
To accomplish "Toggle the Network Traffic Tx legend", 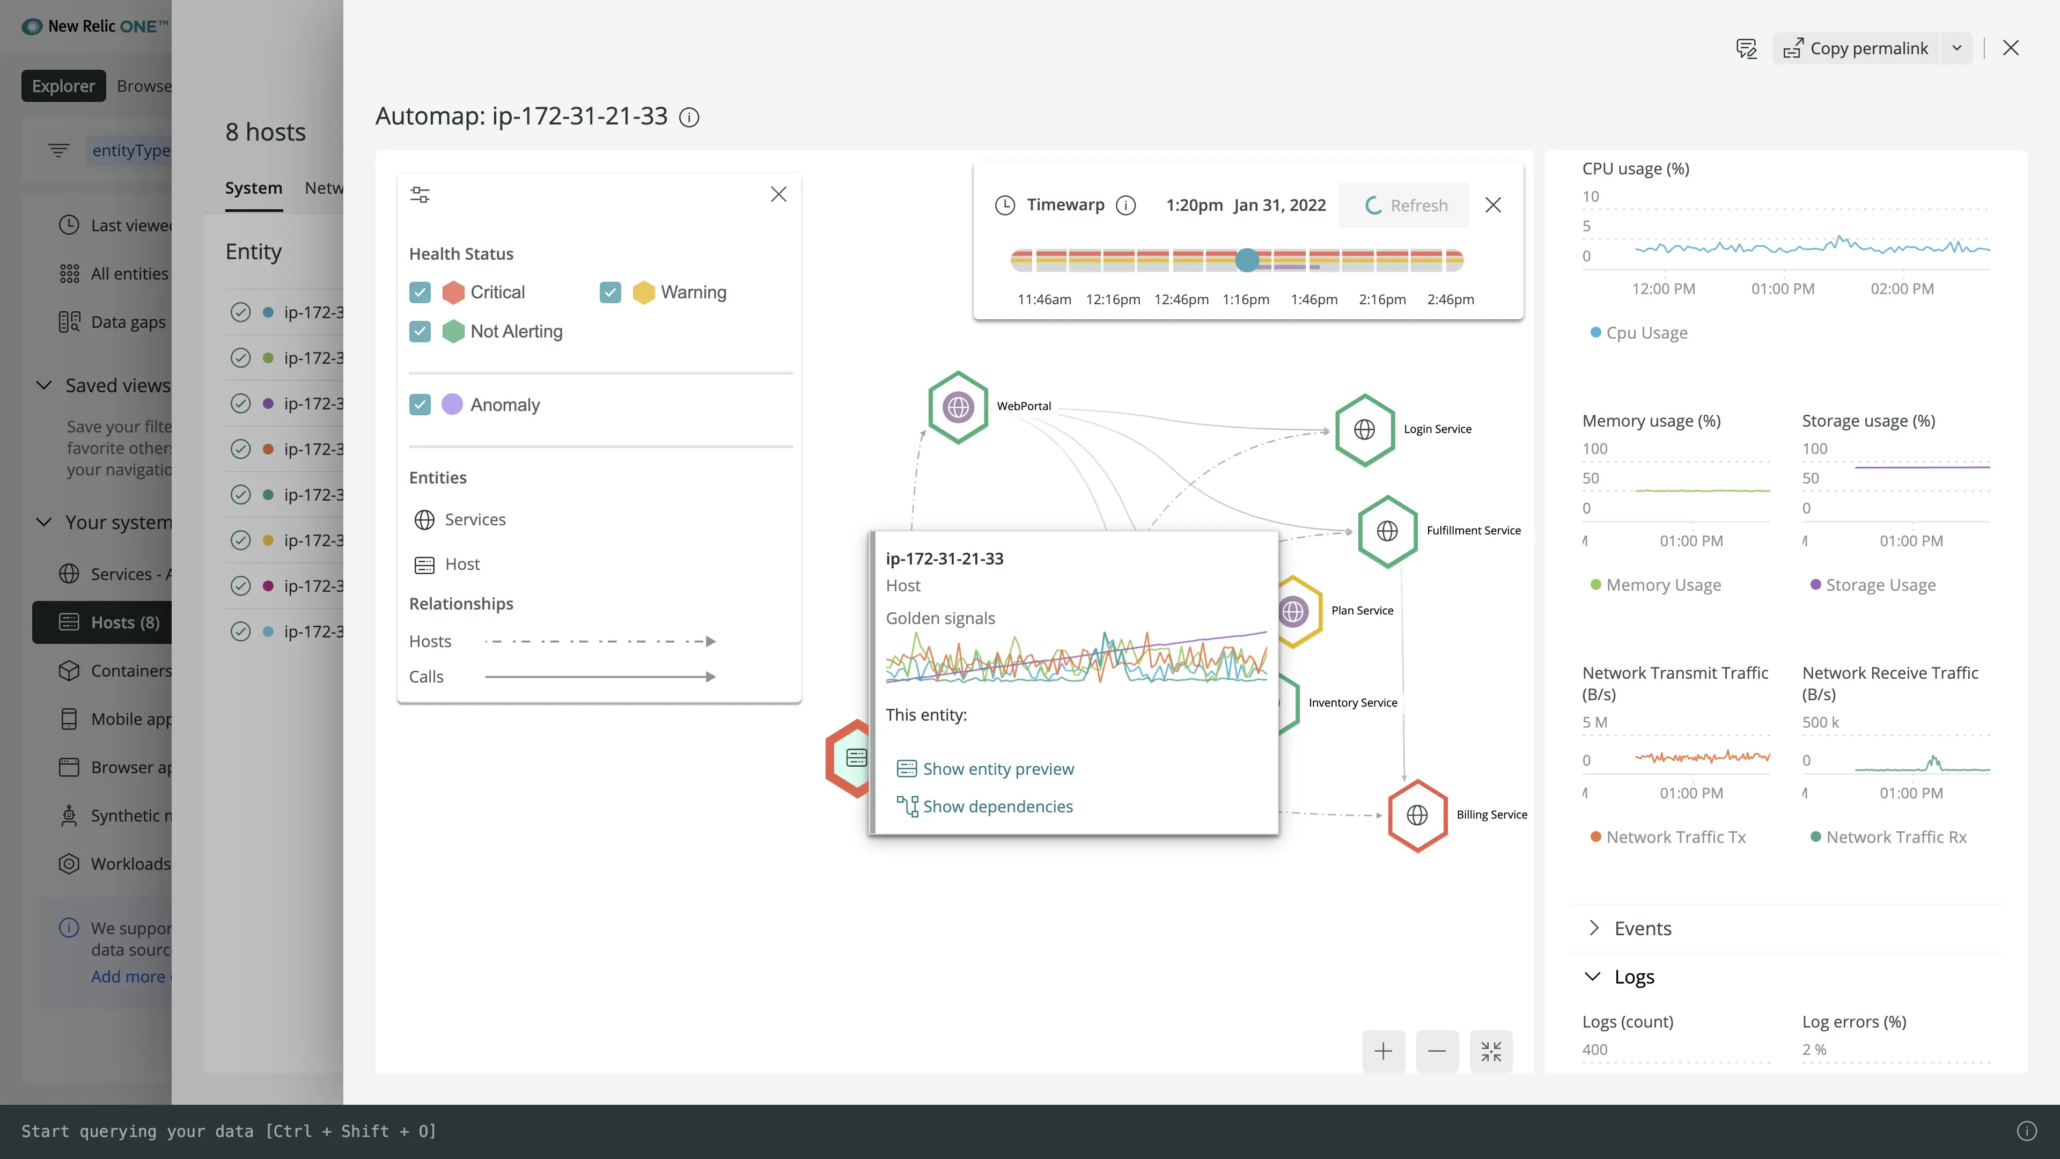I will [x=1667, y=838].
